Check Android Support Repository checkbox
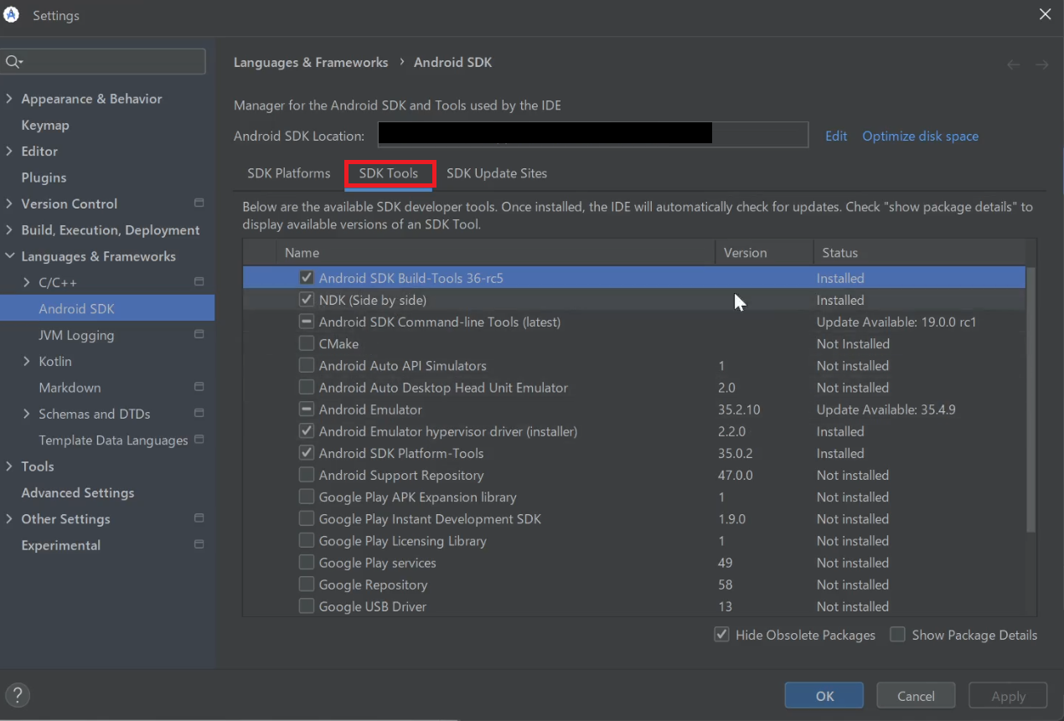1064x721 pixels. coord(307,475)
